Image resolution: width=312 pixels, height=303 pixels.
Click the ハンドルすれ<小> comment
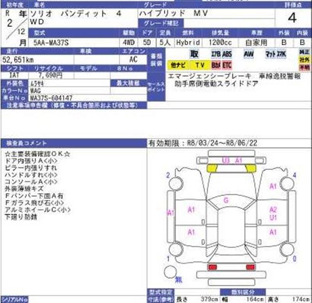coord(31,175)
